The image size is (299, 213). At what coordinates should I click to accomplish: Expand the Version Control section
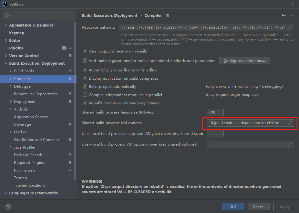(6, 56)
